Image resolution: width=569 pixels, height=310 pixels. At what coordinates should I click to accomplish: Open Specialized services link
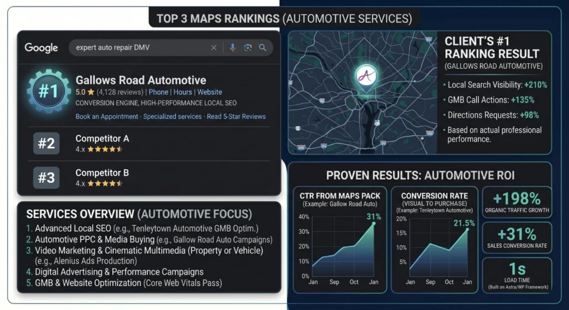[x=172, y=116]
